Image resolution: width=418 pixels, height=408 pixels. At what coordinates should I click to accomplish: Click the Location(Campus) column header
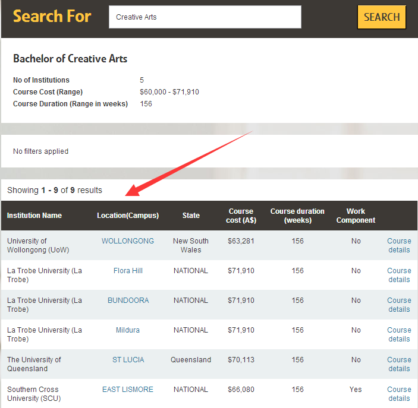coord(128,216)
